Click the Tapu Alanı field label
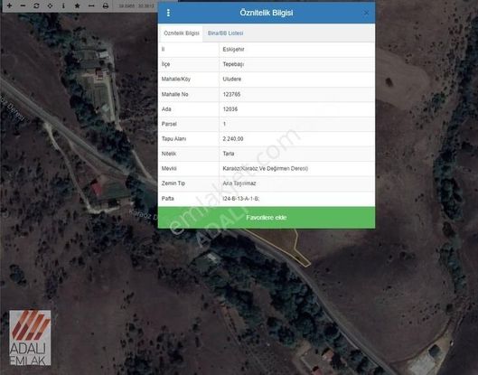Viewport: 478px width, 375px height. pyautogui.click(x=173, y=139)
